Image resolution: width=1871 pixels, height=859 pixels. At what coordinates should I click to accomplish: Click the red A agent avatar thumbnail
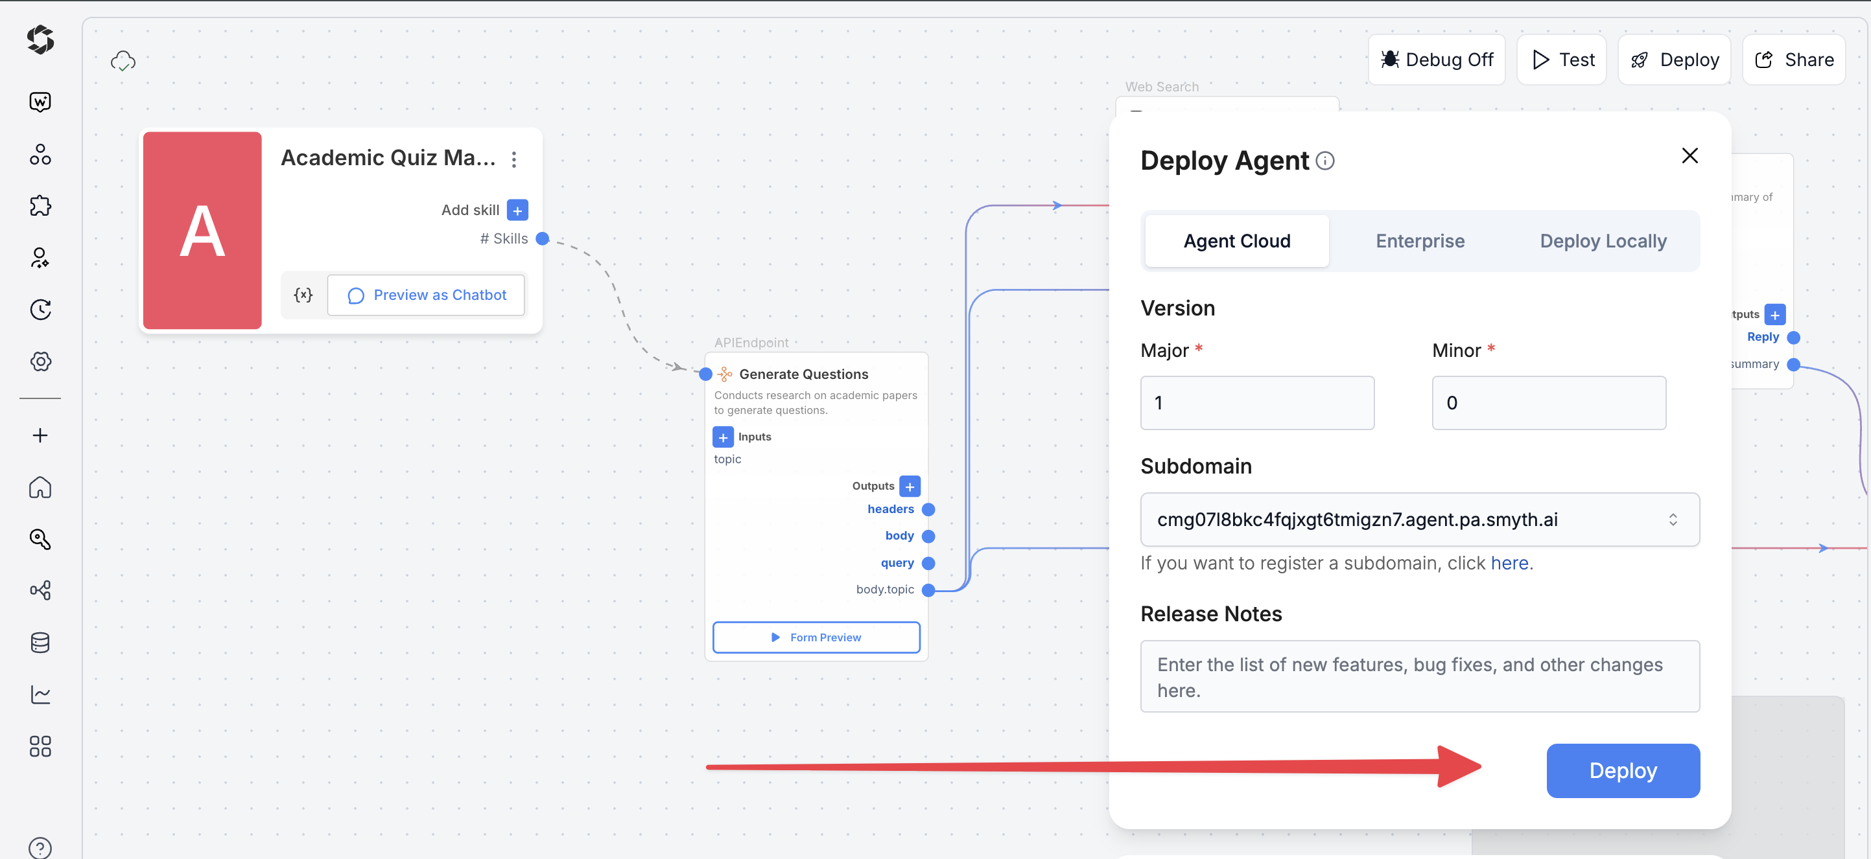(x=203, y=231)
